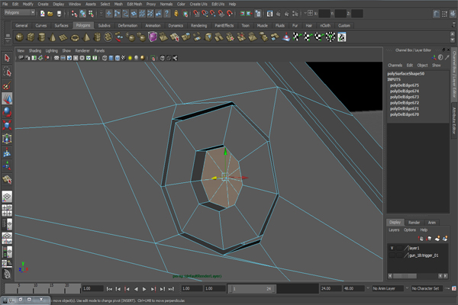Viewport: 458px width, 305px height.
Task: Play the animation forwards
Action: click(144, 289)
